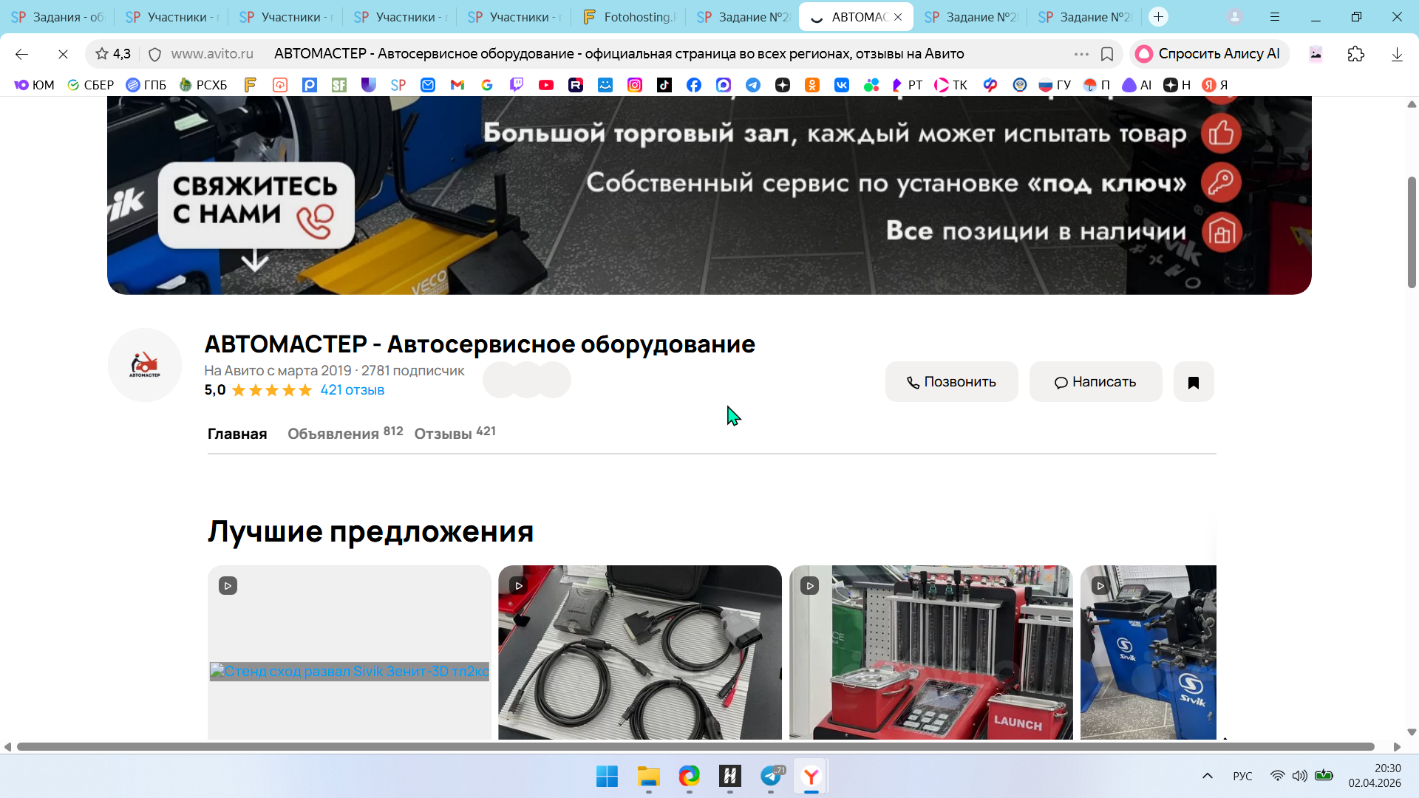Switch to the Объявления 812 tab
The width and height of the screenshot is (1419, 798).
pyautogui.click(x=344, y=434)
